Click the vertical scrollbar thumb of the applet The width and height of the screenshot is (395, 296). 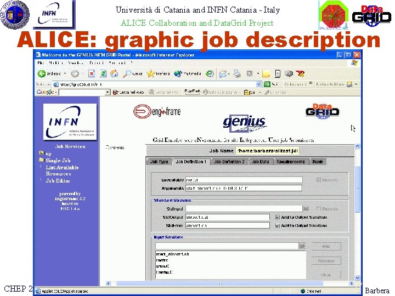[x=357, y=189]
